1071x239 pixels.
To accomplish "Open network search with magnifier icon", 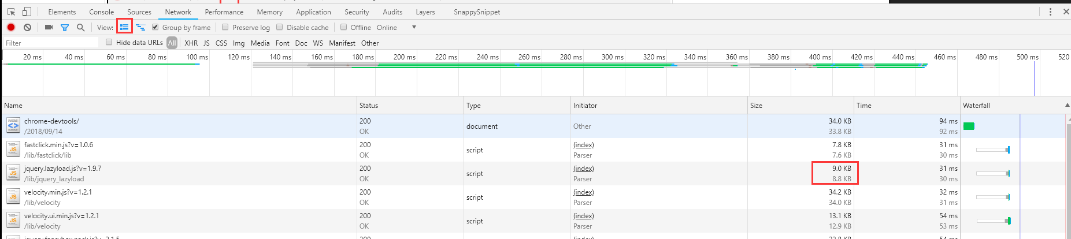I will pyautogui.click(x=80, y=27).
